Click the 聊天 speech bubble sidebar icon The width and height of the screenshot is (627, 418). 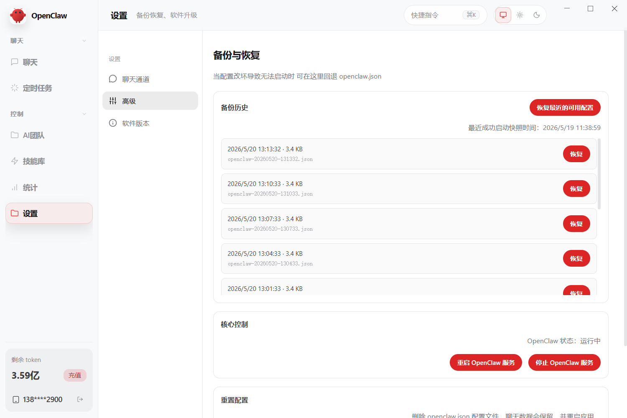tap(15, 62)
